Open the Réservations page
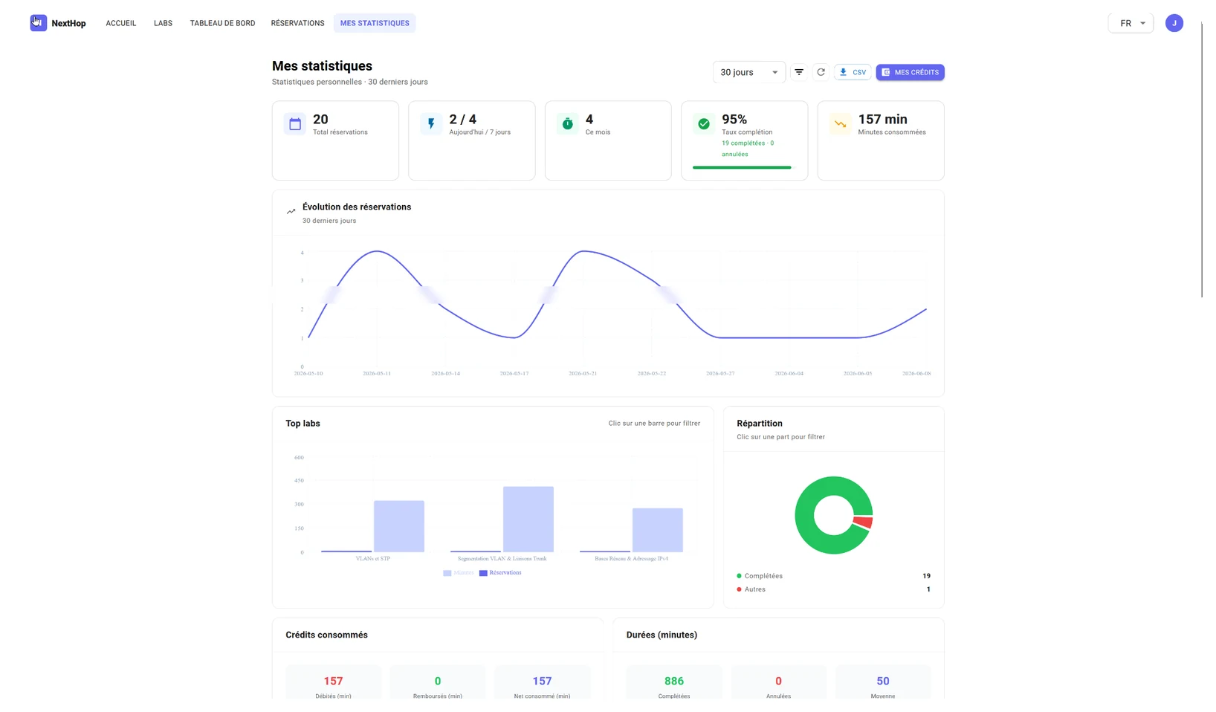The height and width of the screenshot is (712, 1216). (x=297, y=23)
